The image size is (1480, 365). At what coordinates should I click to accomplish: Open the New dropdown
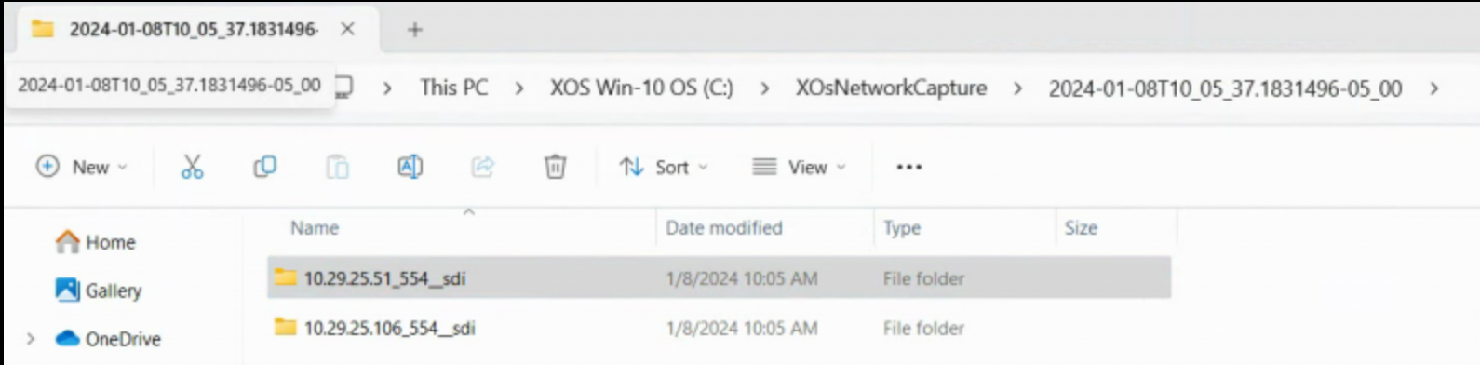[82, 167]
